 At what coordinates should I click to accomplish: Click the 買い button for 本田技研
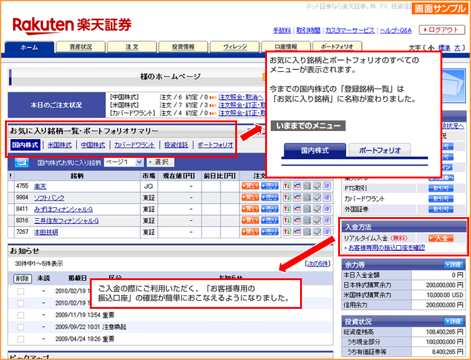[250, 231]
